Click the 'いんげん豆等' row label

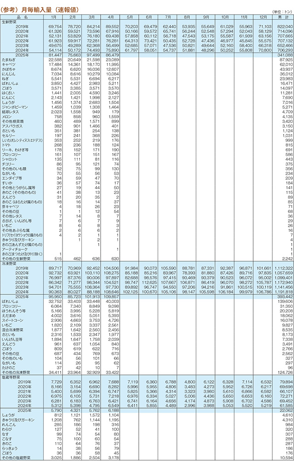coord(11,339)
